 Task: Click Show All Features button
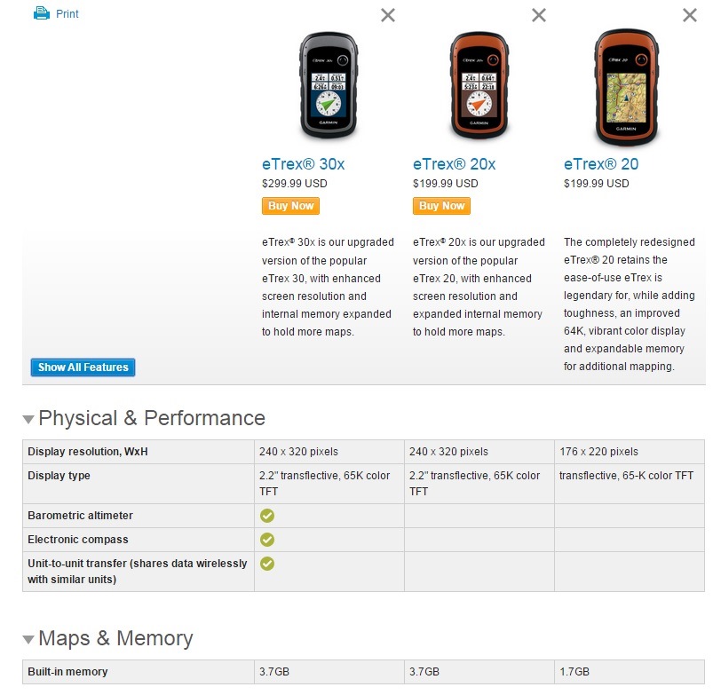(83, 367)
